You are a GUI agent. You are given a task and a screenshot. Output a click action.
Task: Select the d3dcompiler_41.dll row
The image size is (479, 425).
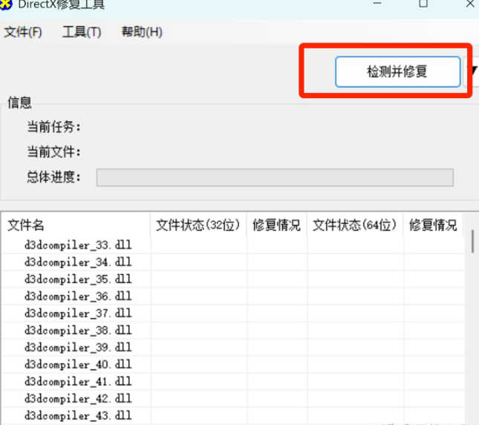[232, 382]
